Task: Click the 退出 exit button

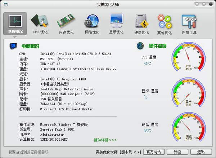Action: pyautogui.click(x=201, y=152)
